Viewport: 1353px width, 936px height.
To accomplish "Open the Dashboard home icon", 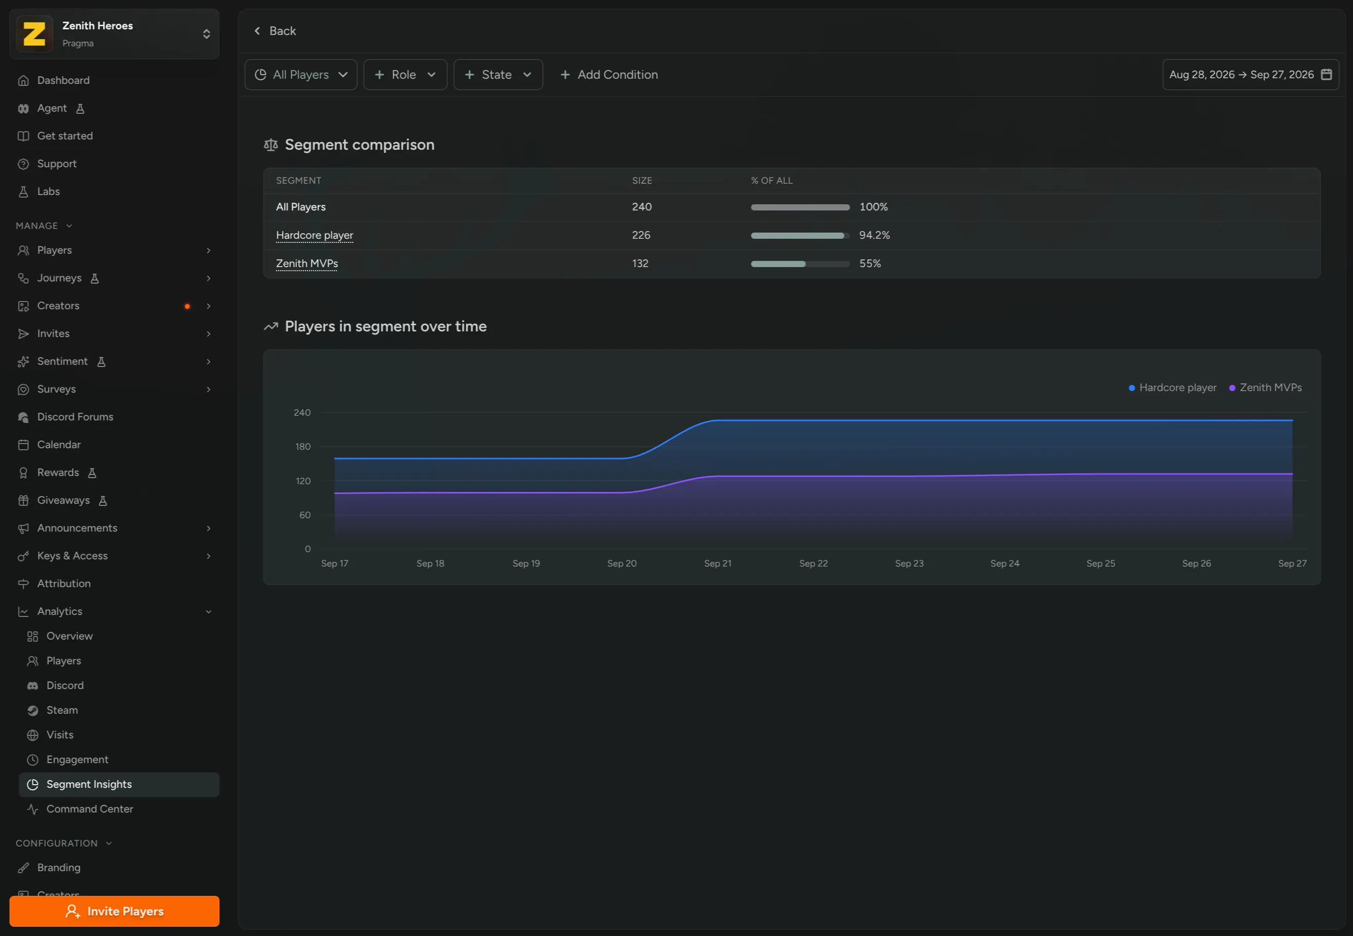I will point(24,80).
